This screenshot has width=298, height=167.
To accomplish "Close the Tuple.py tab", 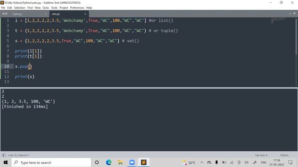I will [46, 14].
